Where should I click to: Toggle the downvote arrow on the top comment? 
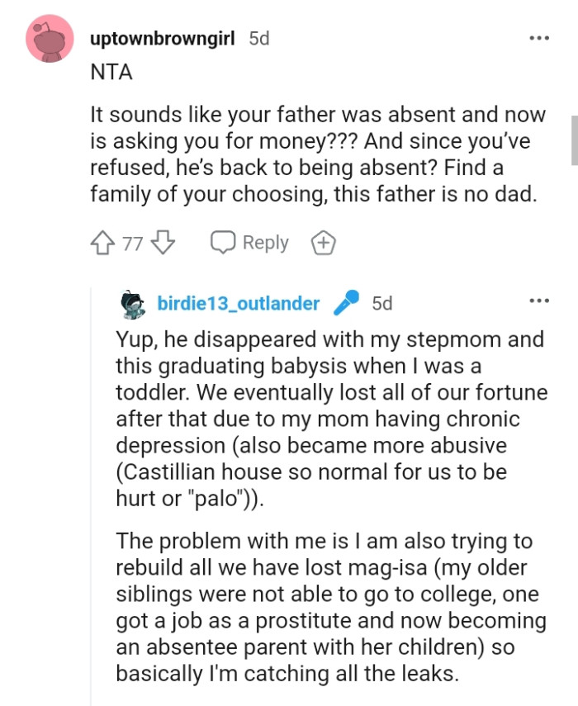coord(161,242)
